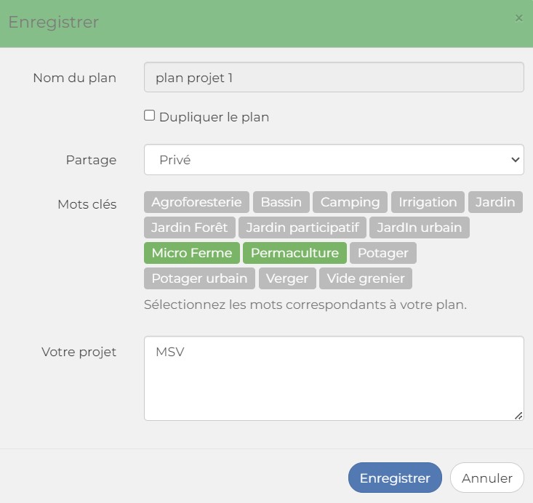Enable the Potager keyword tag
Viewport: 533px width, 503px height.
pos(383,253)
